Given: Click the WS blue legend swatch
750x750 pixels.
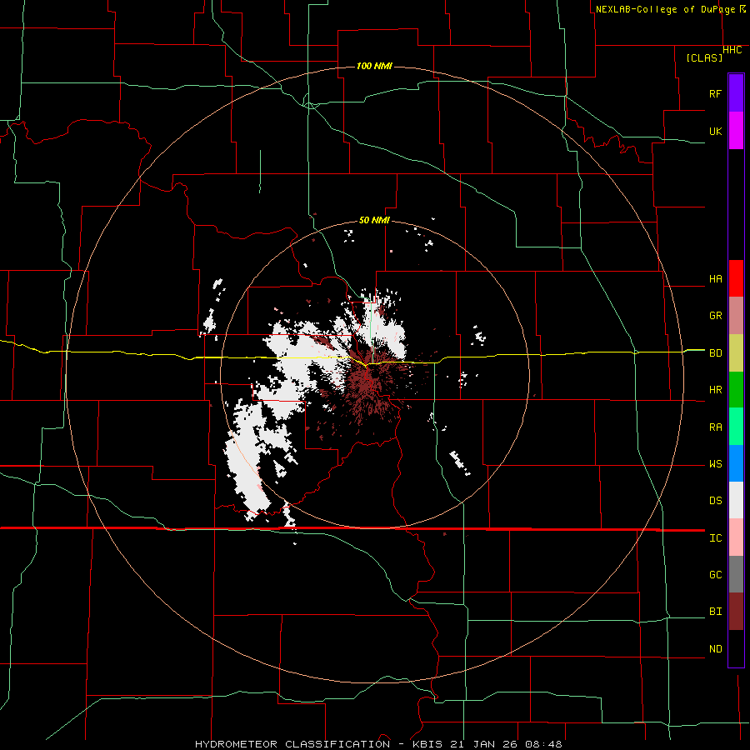Looking at the screenshot, I should 736,463.
